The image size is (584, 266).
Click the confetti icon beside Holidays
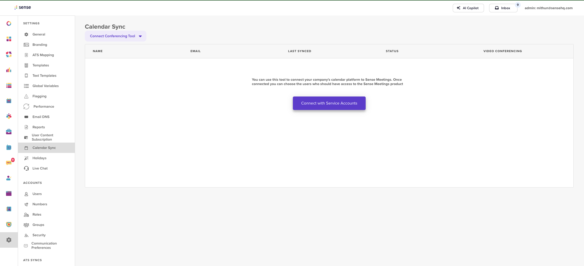[x=26, y=158]
